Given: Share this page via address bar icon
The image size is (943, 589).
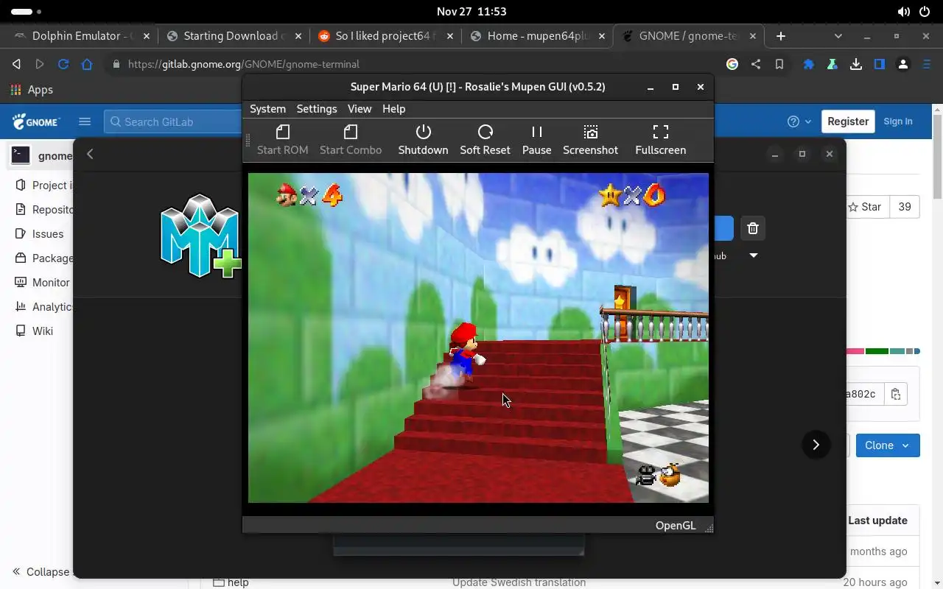Looking at the screenshot, I should [x=756, y=64].
